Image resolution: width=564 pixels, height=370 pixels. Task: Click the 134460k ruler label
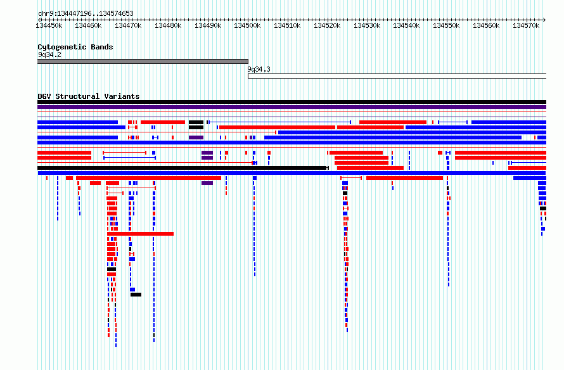coord(88,26)
